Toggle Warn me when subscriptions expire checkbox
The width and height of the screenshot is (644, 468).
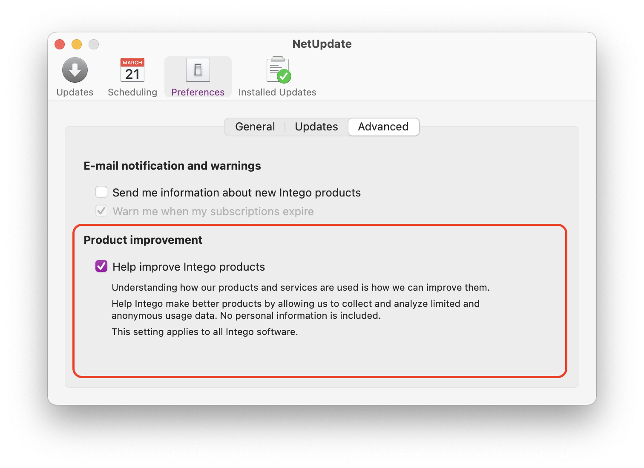tap(101, 211)
